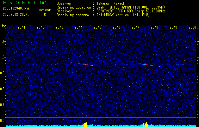Viewport: 199px width, 127px height.
Task: Click the 2344 time axis label
Action: [x=78, y=27]
